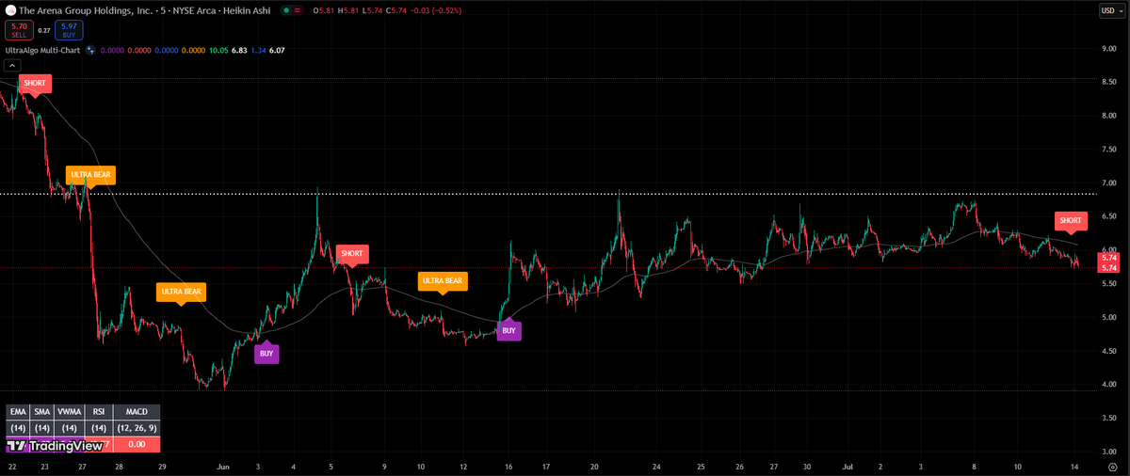
Task: Click the 0.27 spread value
Action: click(43, 30)
